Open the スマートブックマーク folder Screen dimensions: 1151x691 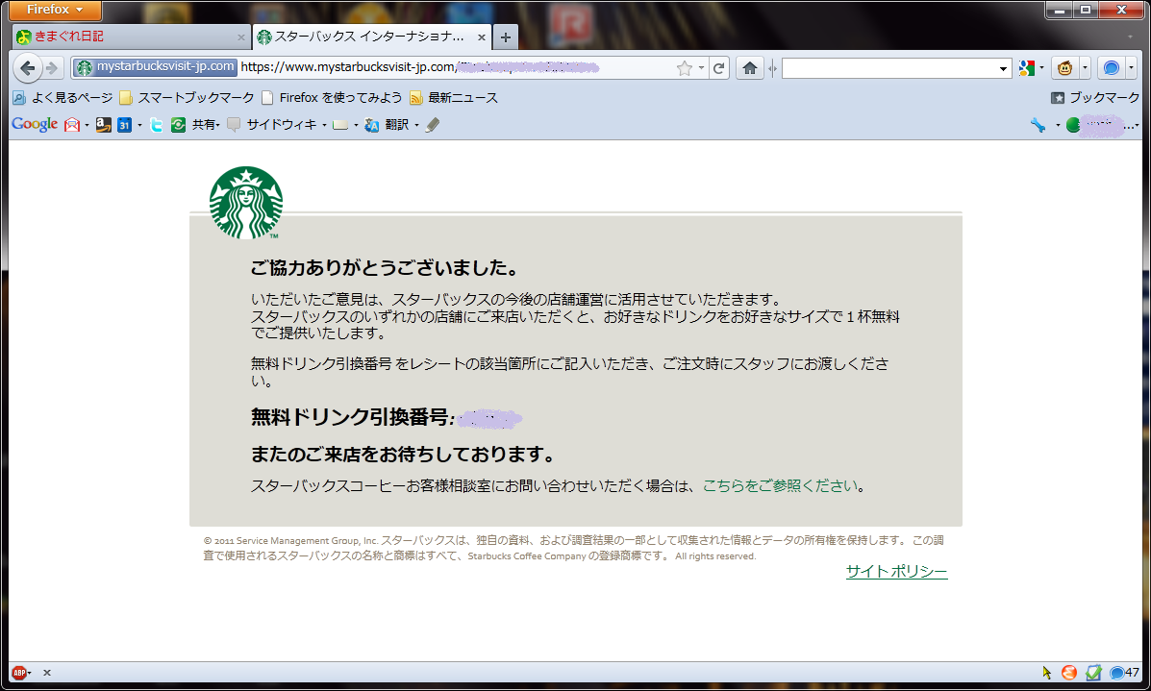point(187,98)
